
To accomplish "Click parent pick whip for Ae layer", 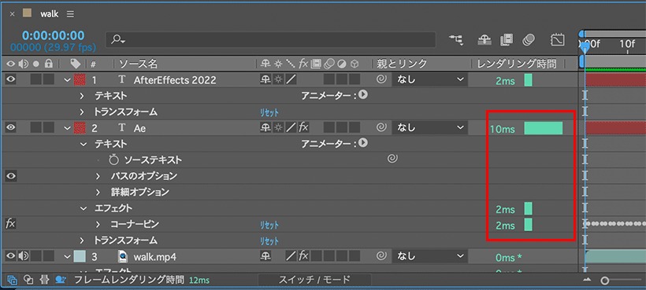I will (381, 128).
